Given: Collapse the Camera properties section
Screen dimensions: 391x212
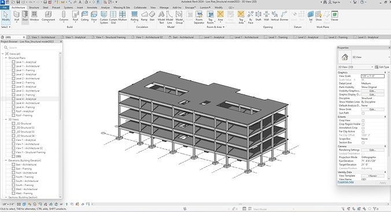Looking at the screenshot, I should (385, 147).
